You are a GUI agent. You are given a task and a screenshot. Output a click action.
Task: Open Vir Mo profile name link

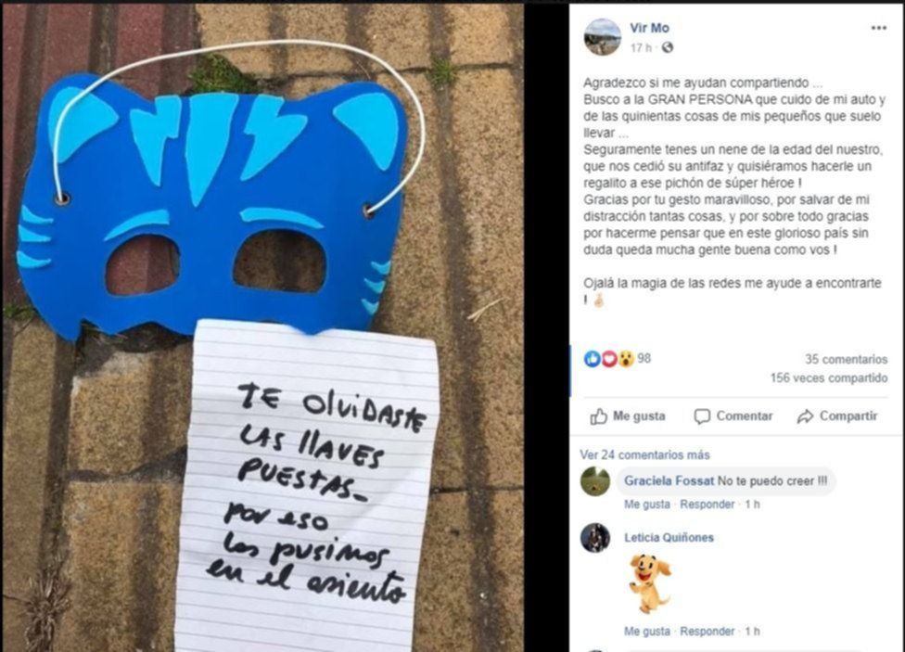649,28
